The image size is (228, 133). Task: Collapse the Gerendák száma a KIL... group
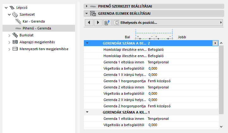[87, 112]
